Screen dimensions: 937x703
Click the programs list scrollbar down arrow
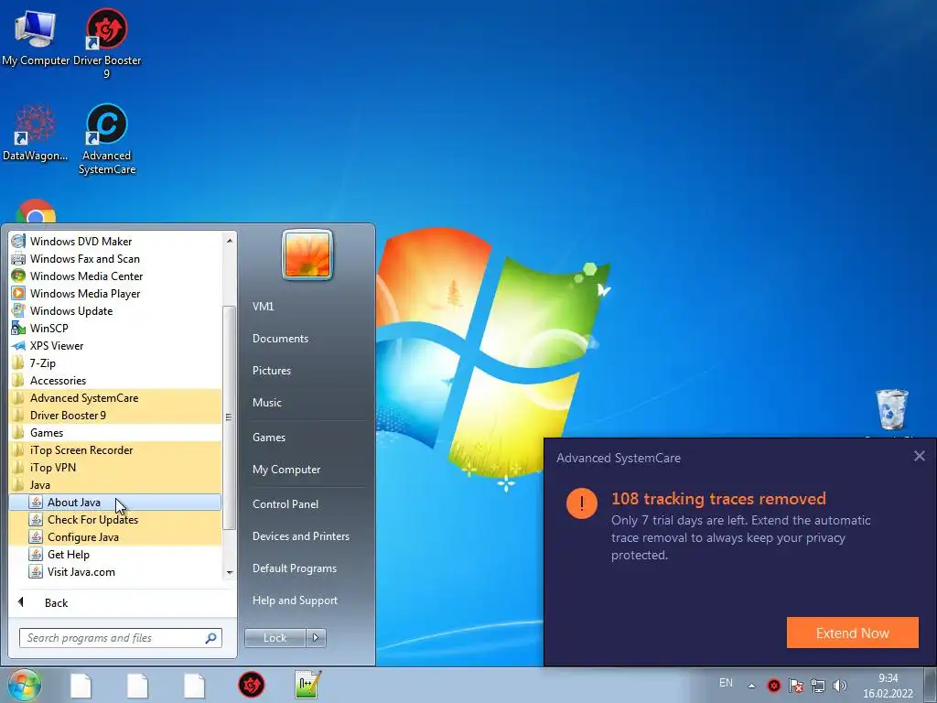[229, 573]
